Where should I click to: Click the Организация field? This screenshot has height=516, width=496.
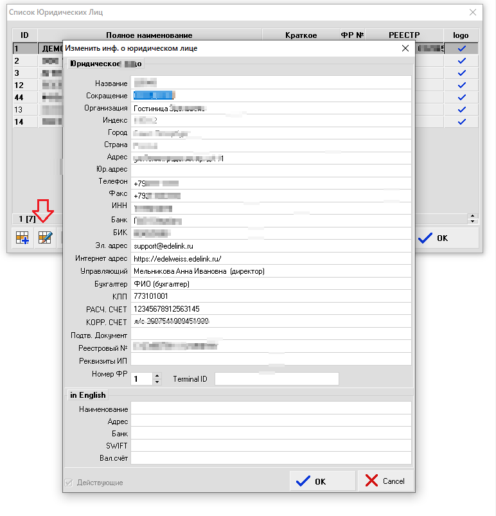(x=271, y=108)
